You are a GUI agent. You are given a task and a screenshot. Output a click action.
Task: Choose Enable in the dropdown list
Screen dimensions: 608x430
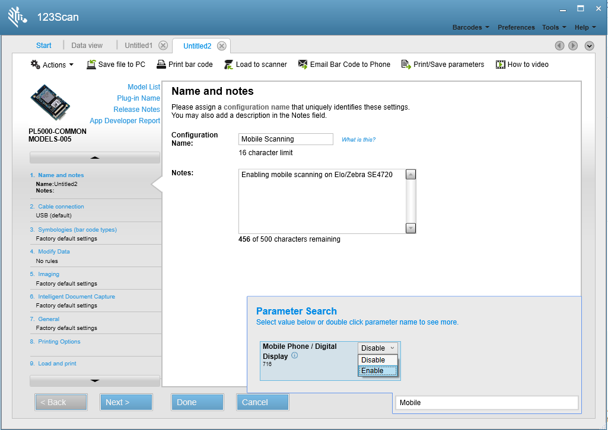click(x=378, y=370)
